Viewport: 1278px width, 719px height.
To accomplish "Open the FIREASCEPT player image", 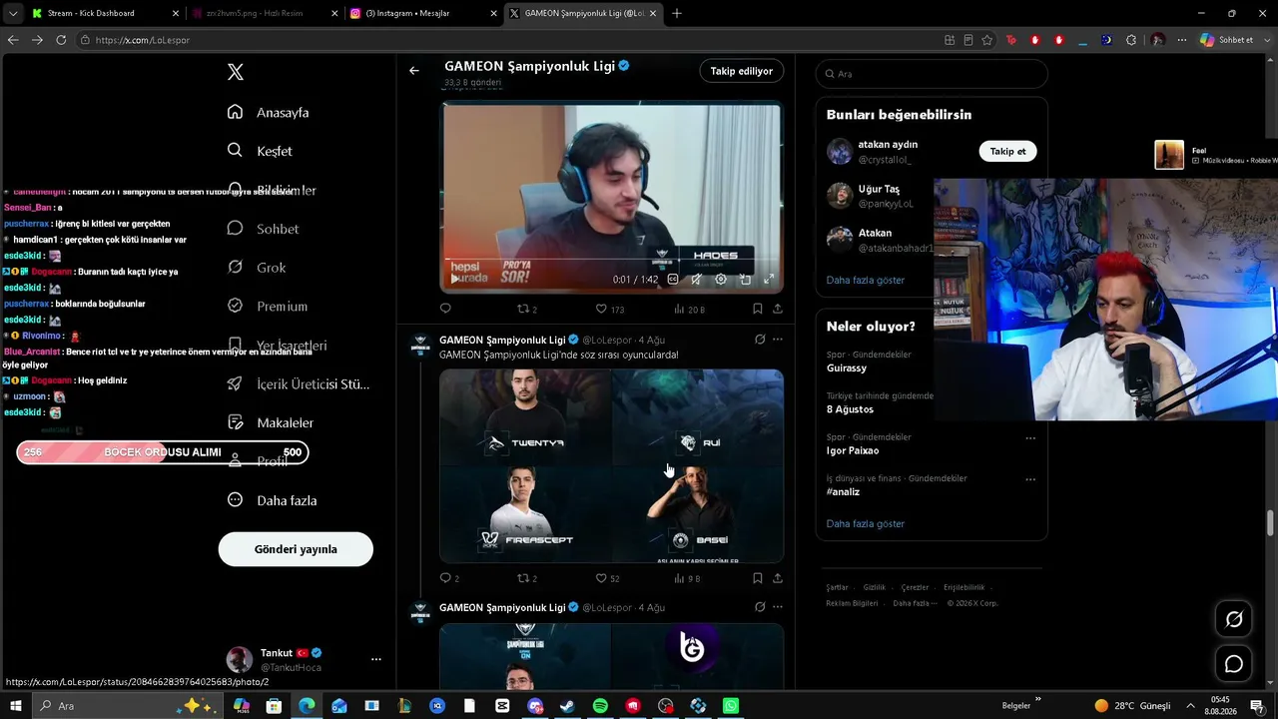I will pos(525,513).
